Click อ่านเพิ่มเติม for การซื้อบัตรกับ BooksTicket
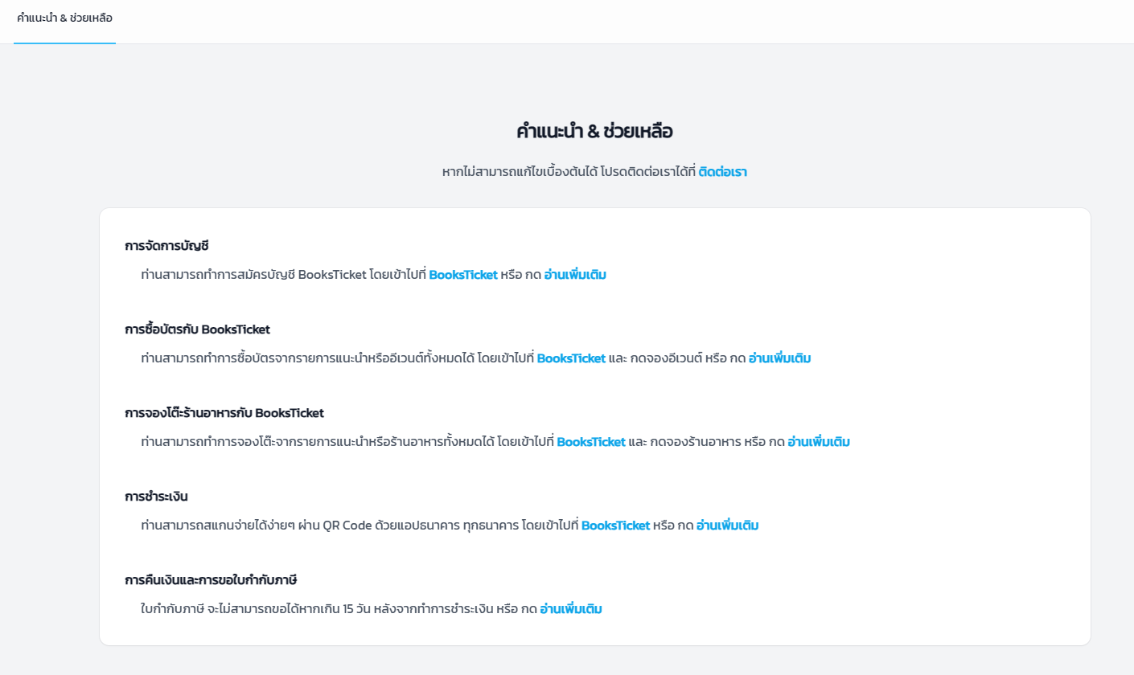 pyautogui.click(x=779, y=358)
